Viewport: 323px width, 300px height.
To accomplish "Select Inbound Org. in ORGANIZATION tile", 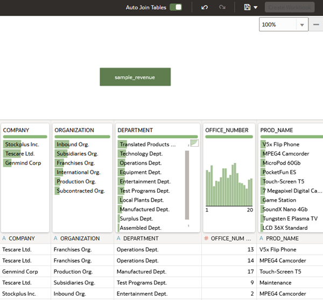I will (73, 144).
